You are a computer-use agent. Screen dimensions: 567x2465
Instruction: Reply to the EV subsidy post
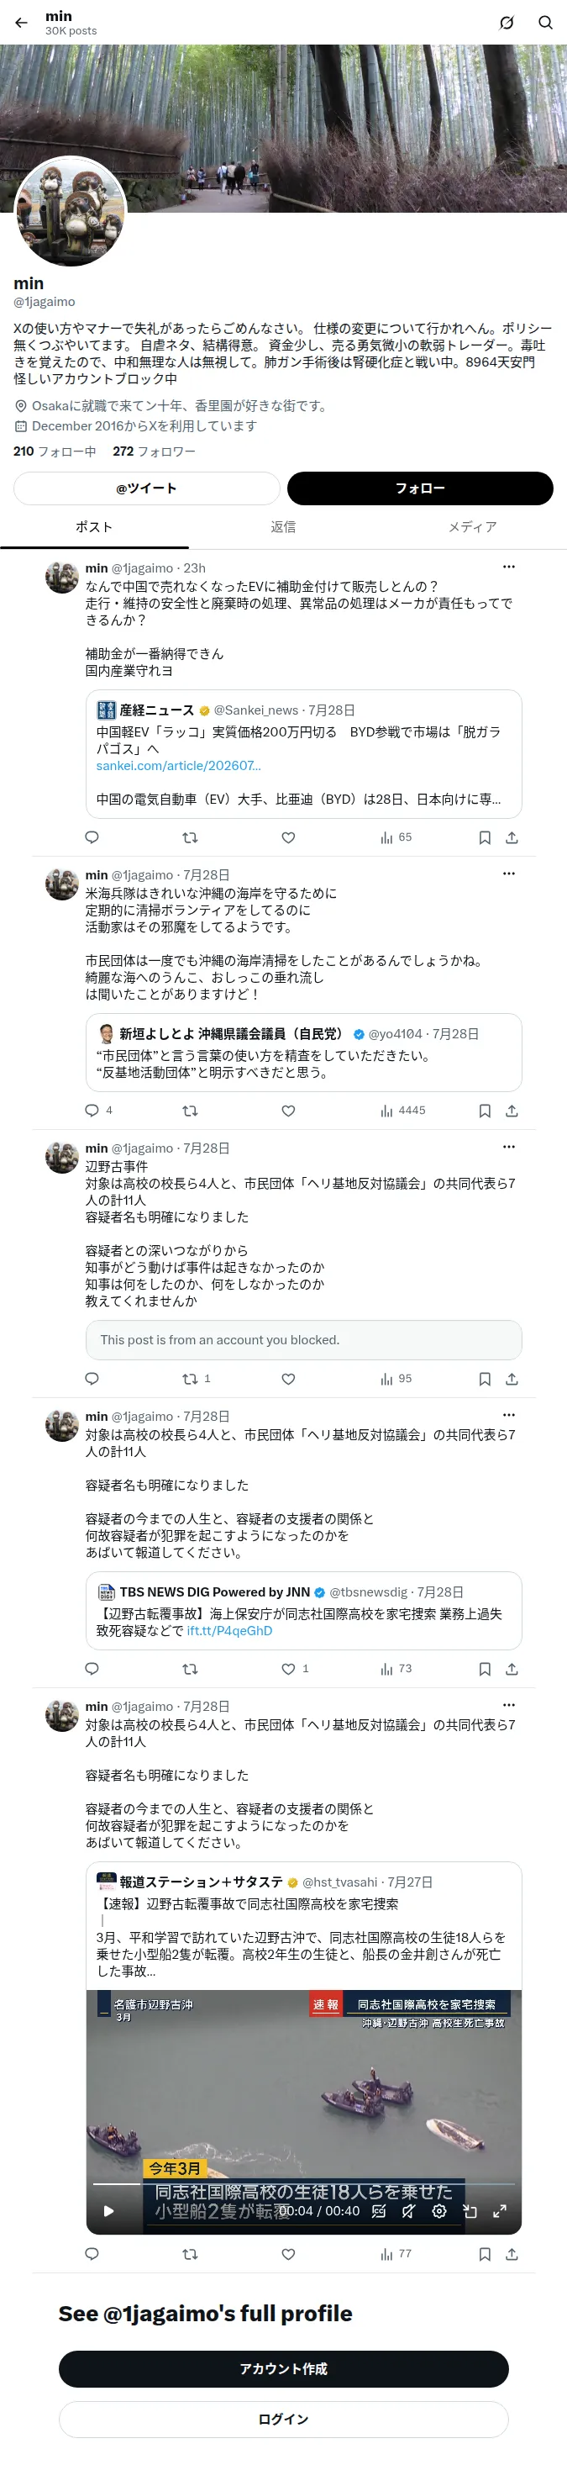(92, 837)
